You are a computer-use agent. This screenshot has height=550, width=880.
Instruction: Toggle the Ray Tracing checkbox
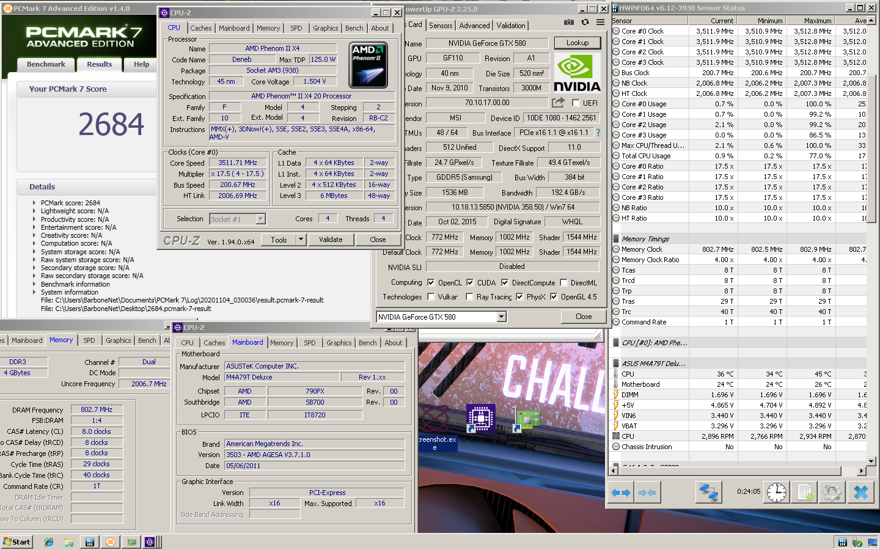click(x=469, y=297)
